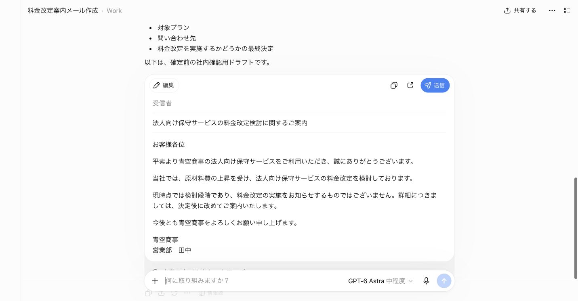Screen dimensions: 578x301
Task: Click the email subject line 法人向け保守サービスの料金改定検討に関するご案内
Action: 230,123
